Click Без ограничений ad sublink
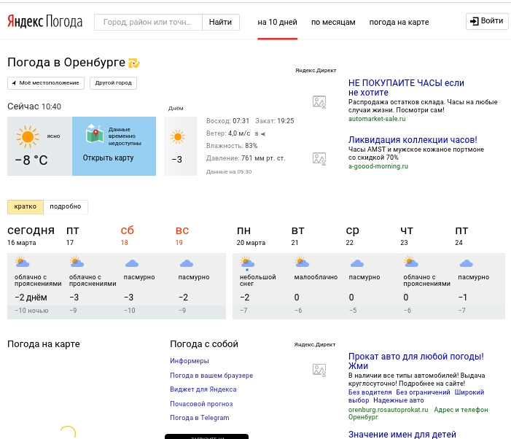The height and width of the screenshot is (439, 511). [423, 392]
